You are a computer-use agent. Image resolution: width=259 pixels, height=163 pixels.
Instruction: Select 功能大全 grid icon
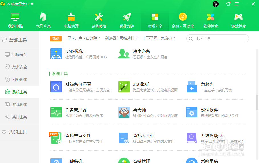pos(155,17)
